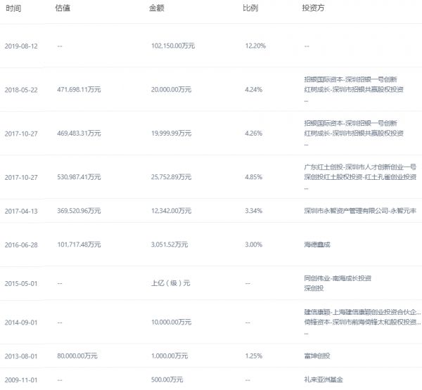Select the valuation 530,987.41万元
Screen dimensions: 422x390
79,177
